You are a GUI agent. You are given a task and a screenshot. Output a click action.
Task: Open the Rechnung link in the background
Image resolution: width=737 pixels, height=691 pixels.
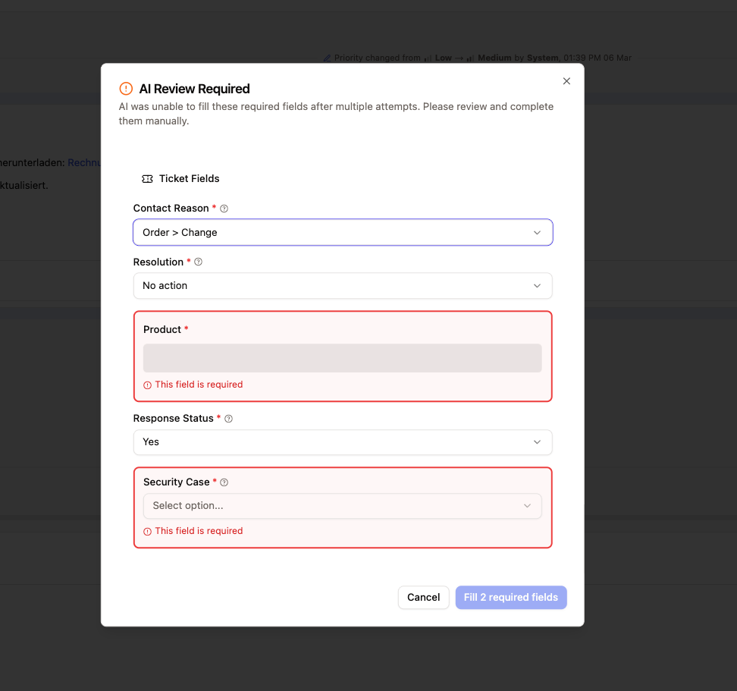point(83,162)
